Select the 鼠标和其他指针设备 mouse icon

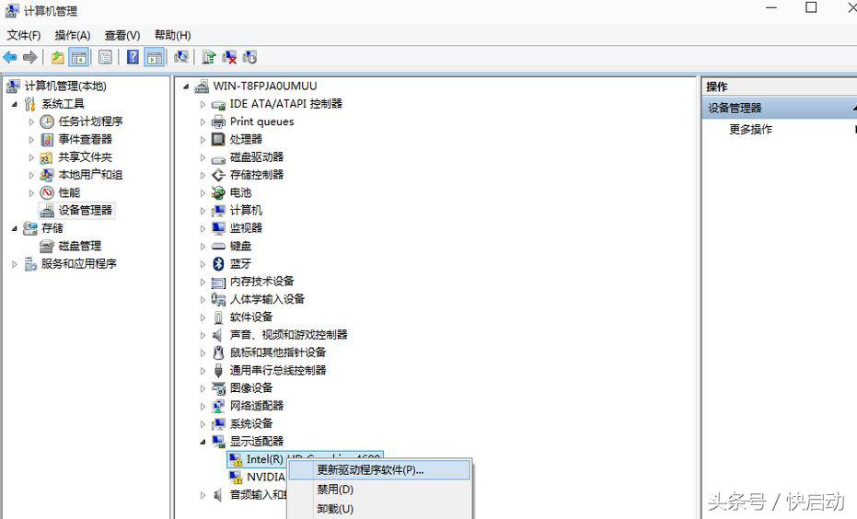click(219, 352)
